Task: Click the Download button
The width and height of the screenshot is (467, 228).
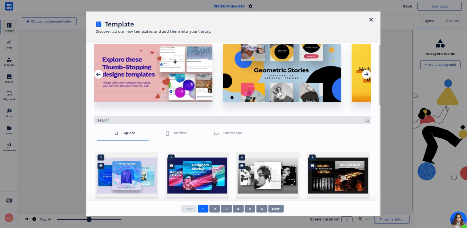Action: click(x=439, y=6)
